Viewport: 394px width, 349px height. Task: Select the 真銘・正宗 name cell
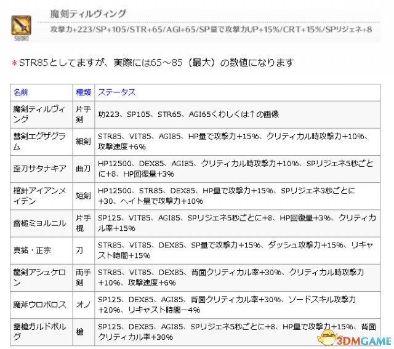pos(41,251)
